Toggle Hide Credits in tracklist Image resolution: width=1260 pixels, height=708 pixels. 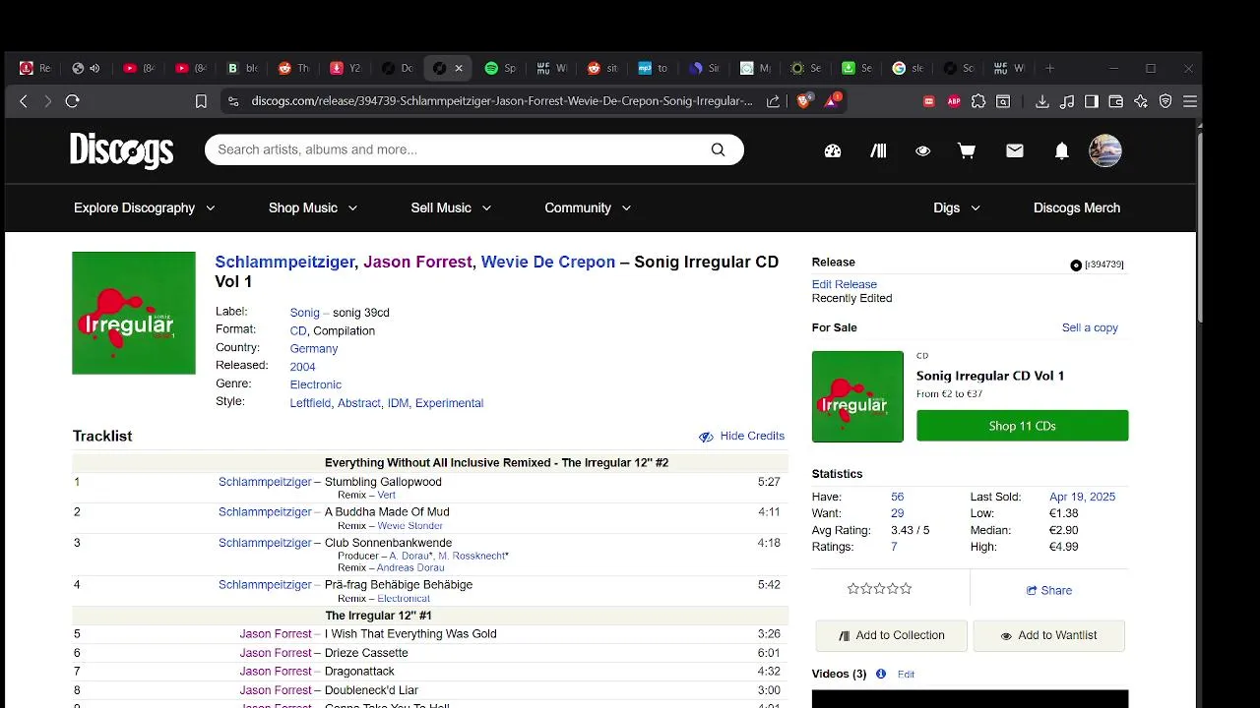741,436
